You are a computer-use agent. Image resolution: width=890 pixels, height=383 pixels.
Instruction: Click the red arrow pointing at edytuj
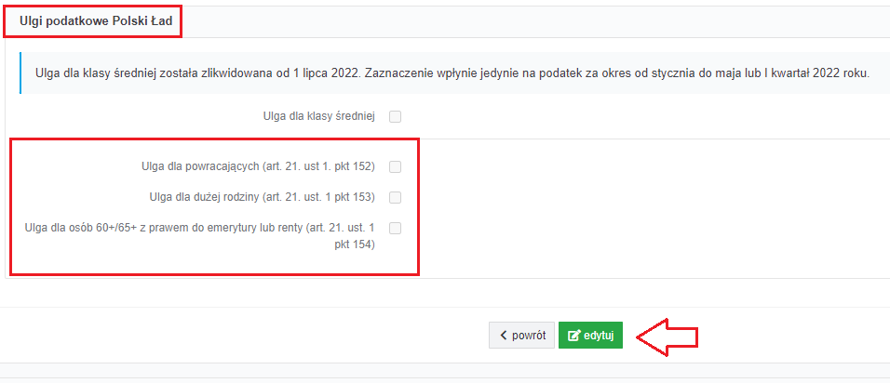[667, 337]
